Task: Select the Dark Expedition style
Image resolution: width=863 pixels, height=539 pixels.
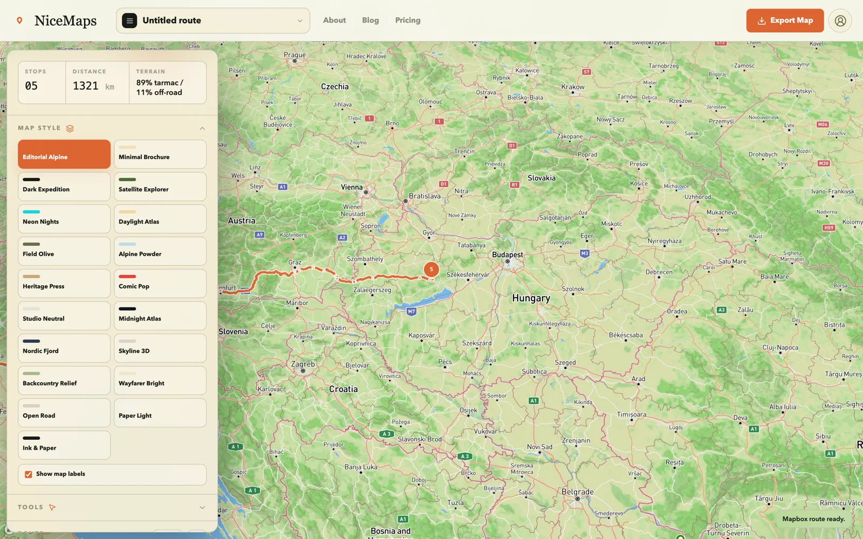Action: coord(64,186)
